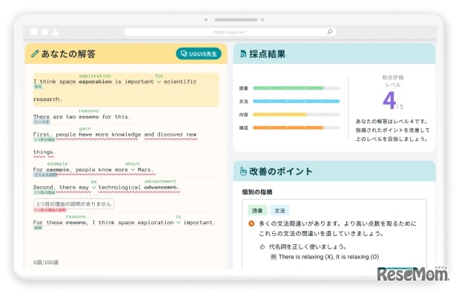Click the message あなたの解答はレベル４です。

392,121
